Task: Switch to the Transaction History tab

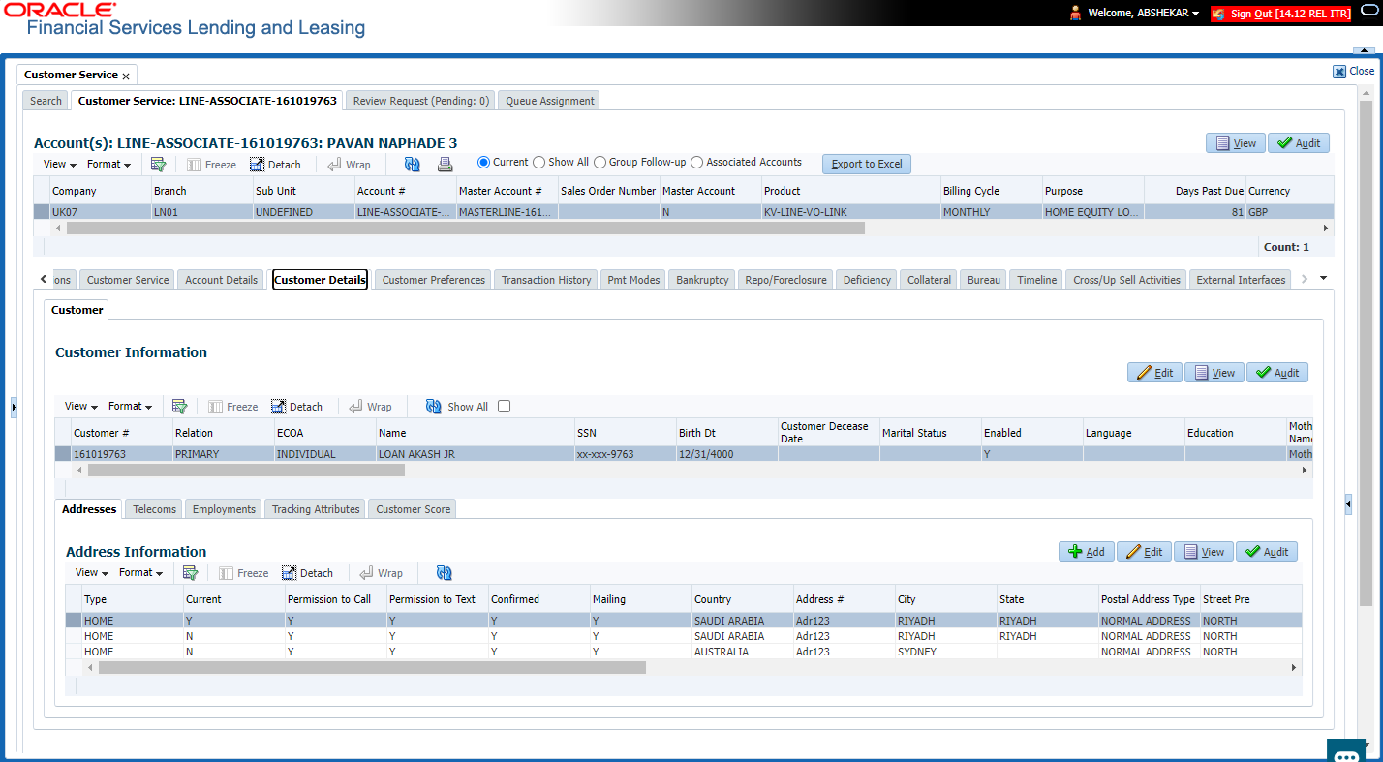Action: point(546,280)
